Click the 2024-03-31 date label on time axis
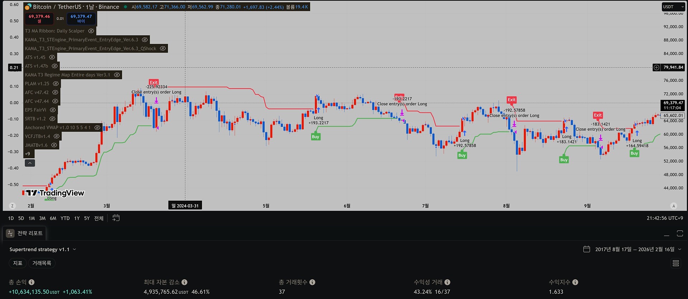The width and height of the screenshot is (688, 299). [185, 206]
